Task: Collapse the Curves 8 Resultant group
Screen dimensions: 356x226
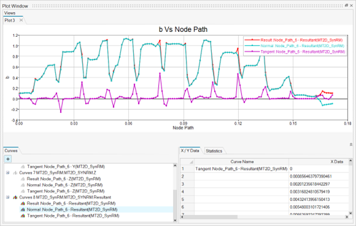Action: coord(8,197)
